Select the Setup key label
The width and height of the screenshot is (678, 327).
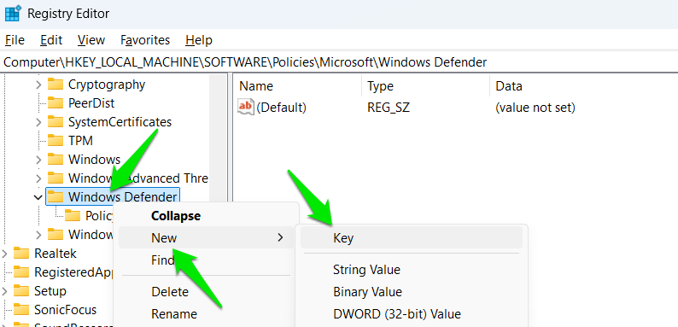[x=50, y=290]
